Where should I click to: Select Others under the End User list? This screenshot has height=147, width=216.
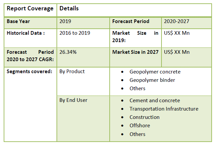pos(137,134)
